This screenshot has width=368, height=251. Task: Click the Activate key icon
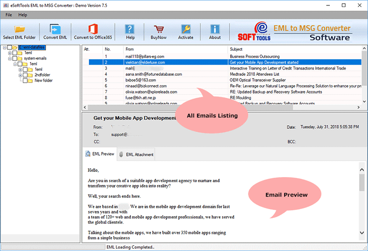pyautogui.click(x=186, y=29)
